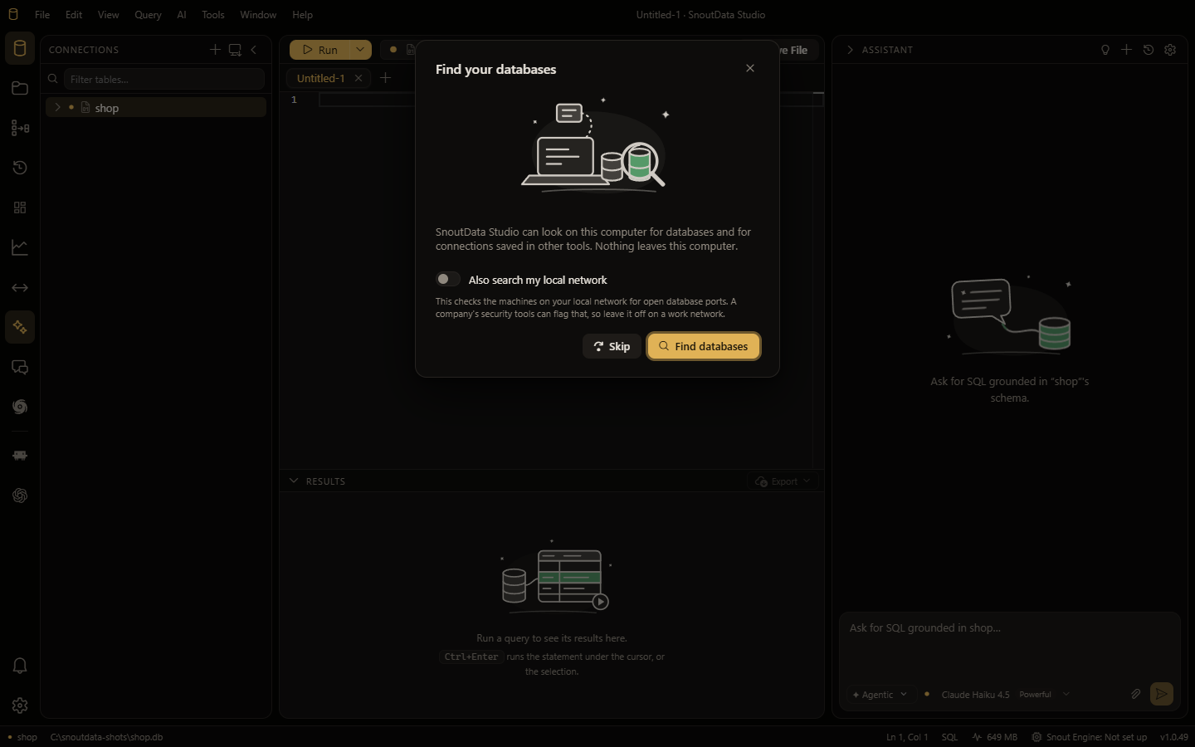Switch to the Untitled-1 editor tab
The height and width of the screenshot is (747, 1195).
[320, 78]
